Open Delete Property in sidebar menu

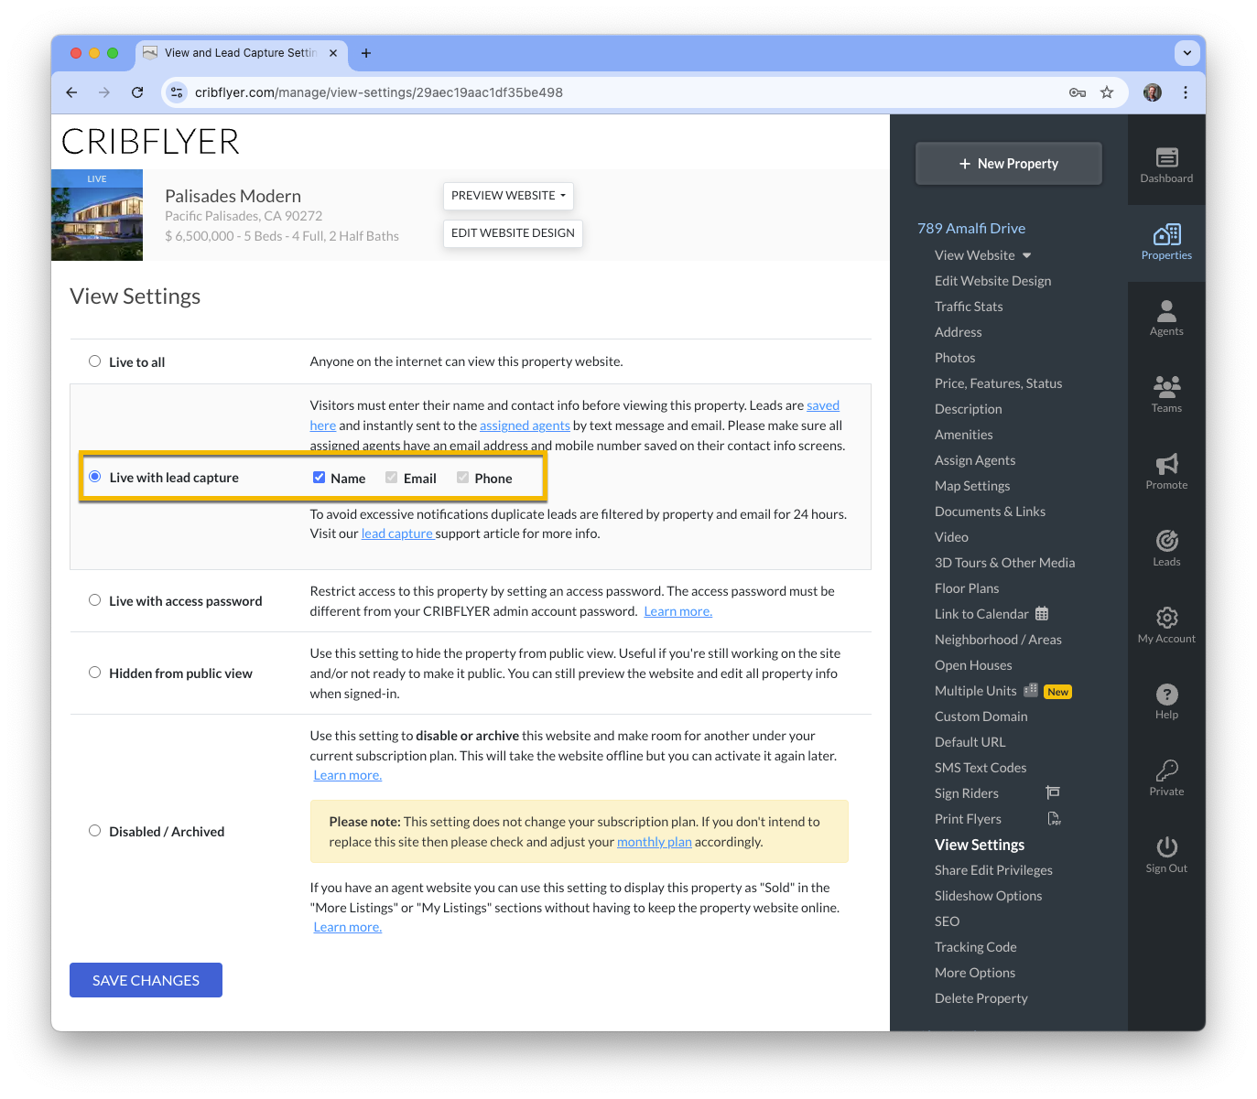coord(981,998)
